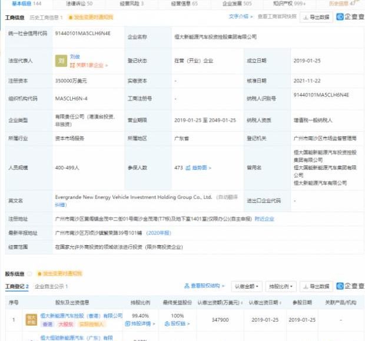
Task: Open 查看股权结构 link
Action: (208, 286)
